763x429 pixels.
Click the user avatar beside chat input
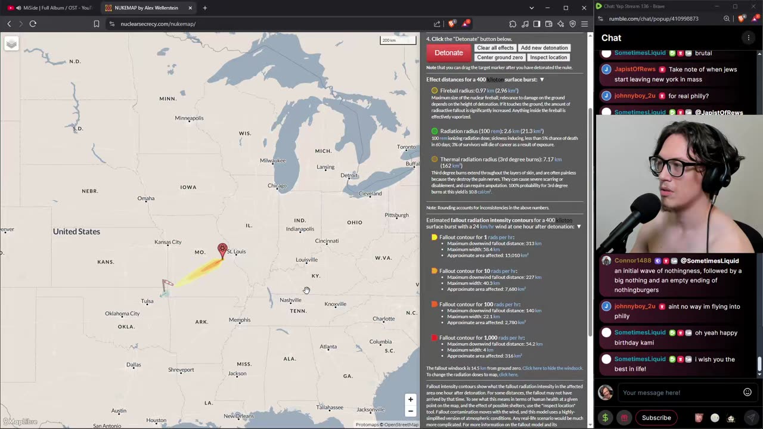[x=606, y=392]
